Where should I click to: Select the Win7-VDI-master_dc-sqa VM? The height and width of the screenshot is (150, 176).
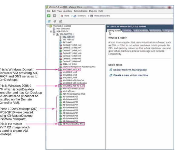74,89
